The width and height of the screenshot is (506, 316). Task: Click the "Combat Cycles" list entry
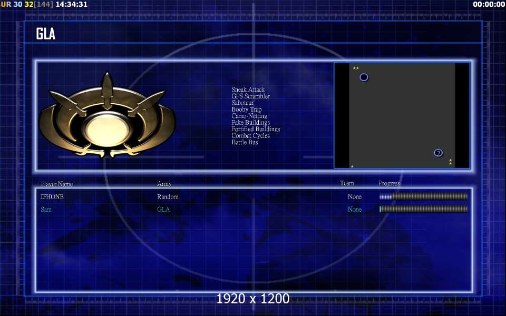pyautogui.click(x=250, y=136)
